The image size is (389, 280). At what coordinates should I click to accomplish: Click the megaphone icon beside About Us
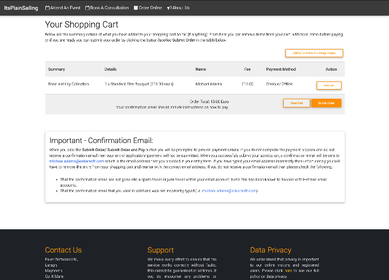click(169, 8)
